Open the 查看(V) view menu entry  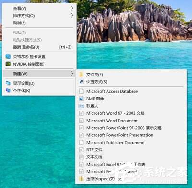tap(39, 8)
